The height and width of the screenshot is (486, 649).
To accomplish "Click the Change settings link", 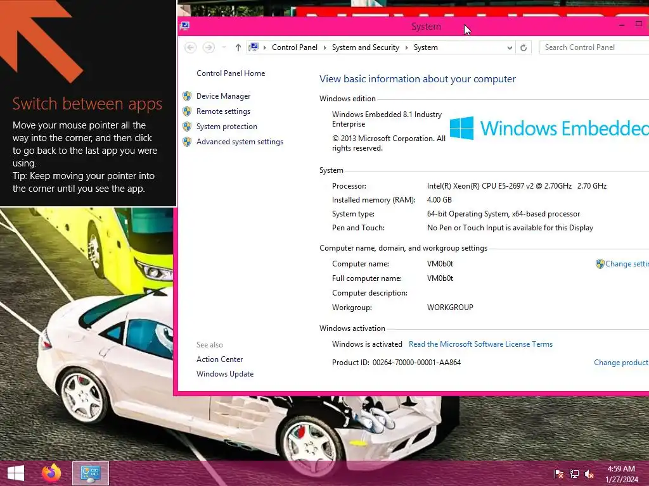I will point(627,264).
